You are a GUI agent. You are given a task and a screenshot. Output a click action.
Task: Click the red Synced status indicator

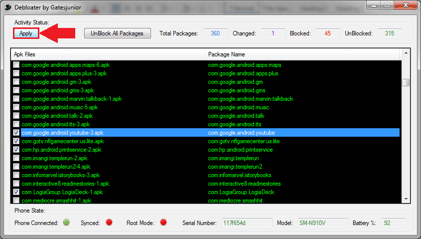[109, 223]
